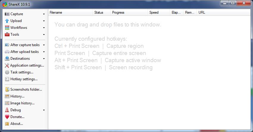Click the Donate heart icon
The width and height of the screenshot is (253, 132).
(x=7, y=117)
